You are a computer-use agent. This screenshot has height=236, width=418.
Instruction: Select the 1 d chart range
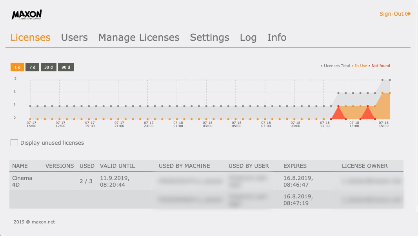[x=17, y=67]
